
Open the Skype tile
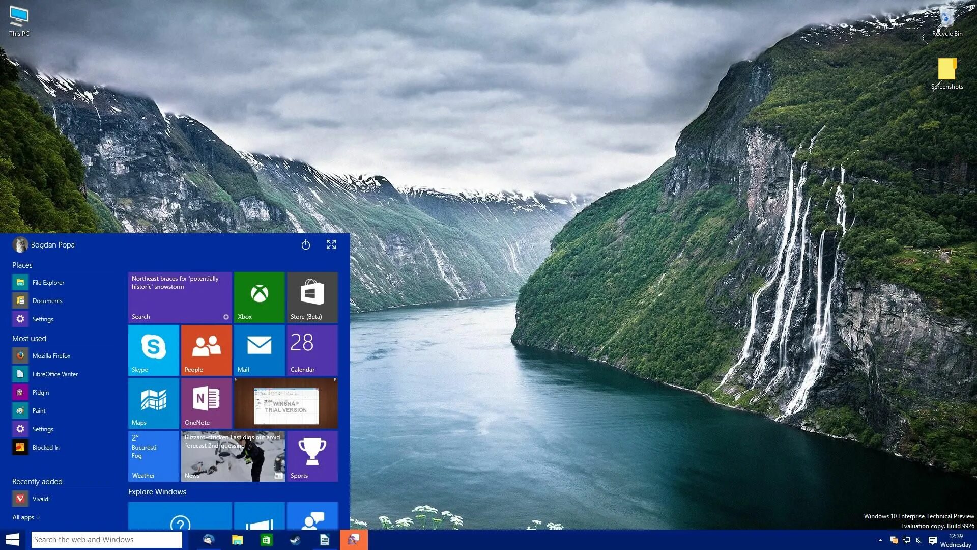(x=153, y=349)
